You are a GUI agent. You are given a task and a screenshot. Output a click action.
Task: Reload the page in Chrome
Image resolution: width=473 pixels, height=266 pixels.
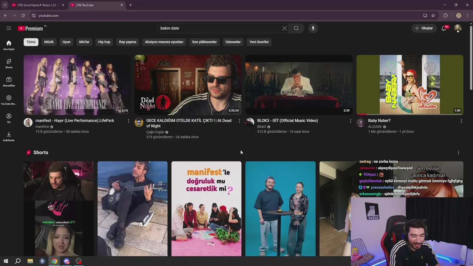pos(23,16)
